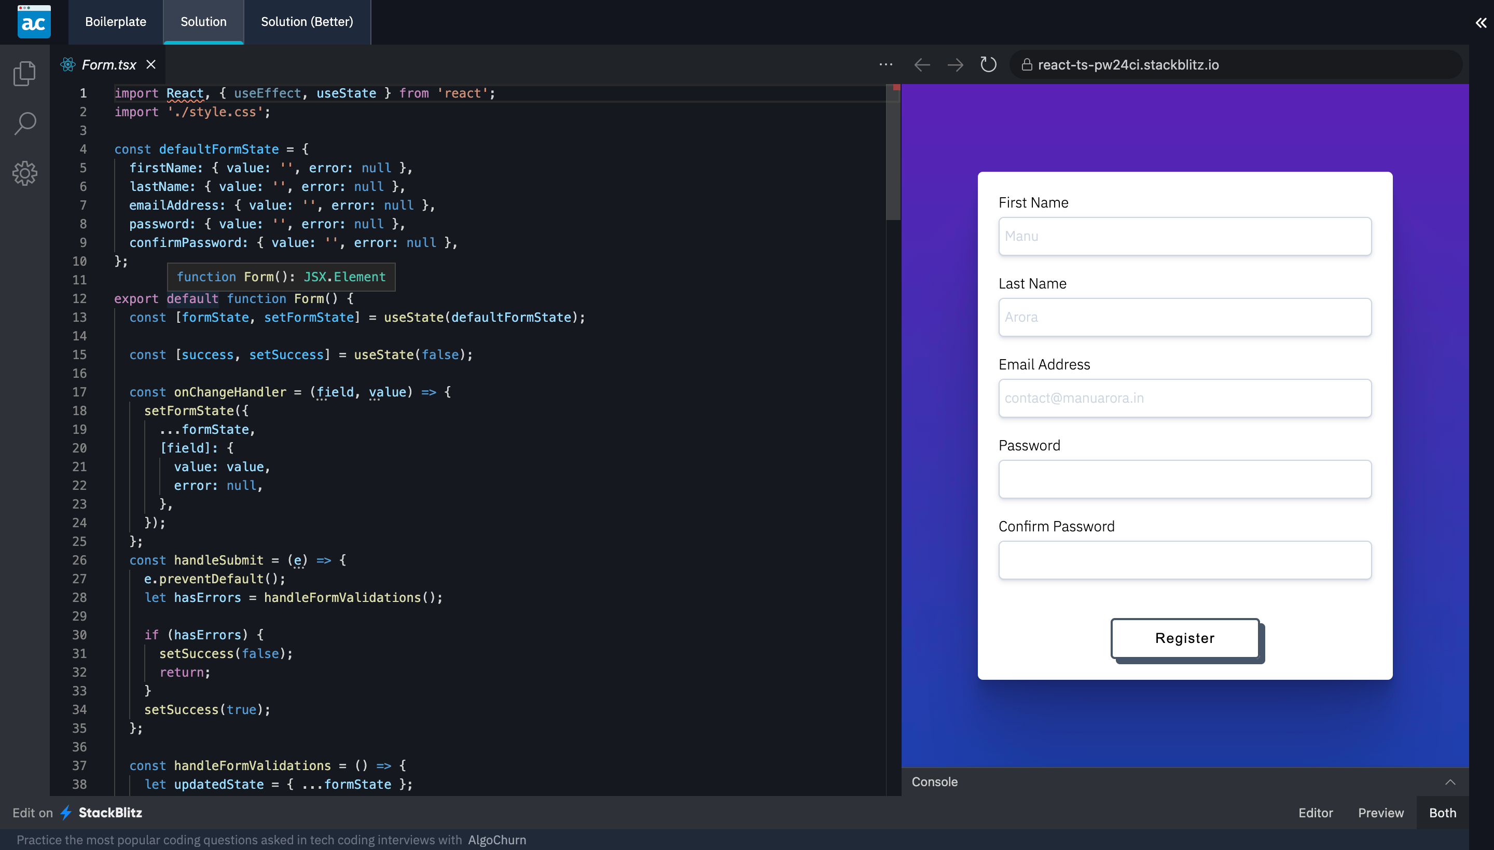
Task: Click the './style.css' import string
Action: tap(215, 112)
